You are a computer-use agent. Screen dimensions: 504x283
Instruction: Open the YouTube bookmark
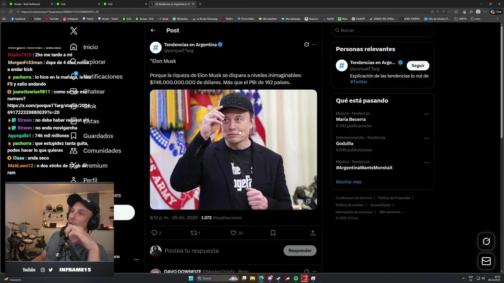[x=52, y=19]
